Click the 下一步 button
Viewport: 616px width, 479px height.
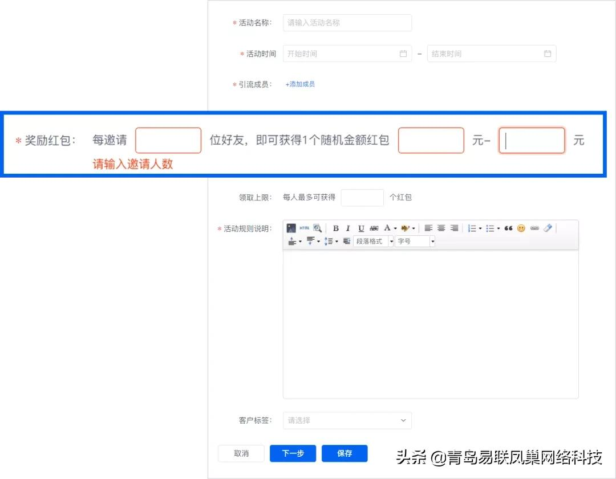pyautogui.click(x=293, y=453)
